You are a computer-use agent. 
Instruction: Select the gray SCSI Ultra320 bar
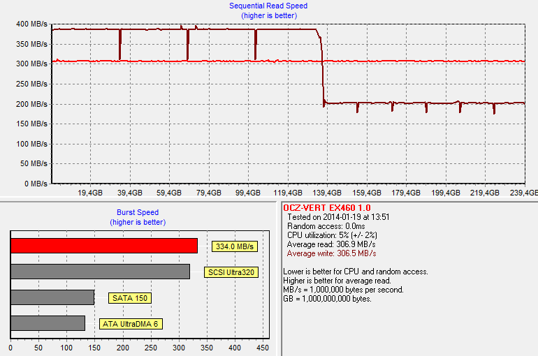(x=100, y=272)
